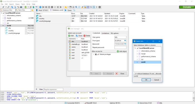The width and height of the screenshot is (195, 104).
Task: Click the green export SQL document icon
Action: 33,7
